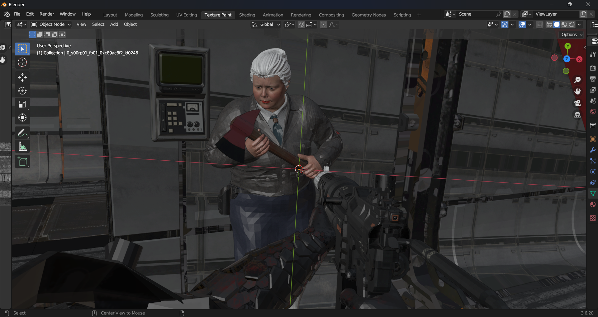Switch to the Geometry Nodes workspace tab

(x=368, y=15)
